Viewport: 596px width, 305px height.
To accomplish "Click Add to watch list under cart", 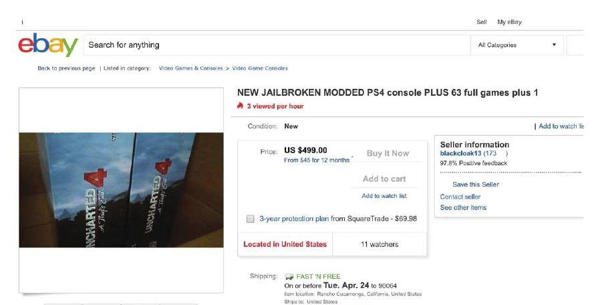I will click(384, 196).
